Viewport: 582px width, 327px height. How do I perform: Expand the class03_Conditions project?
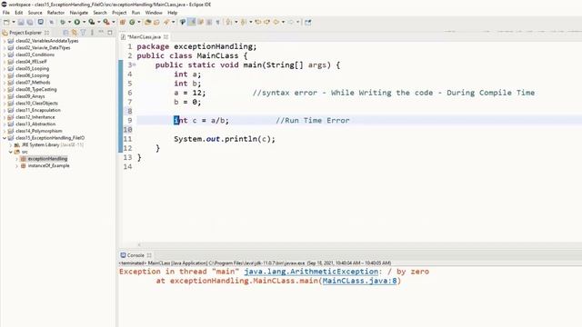[5, 54]
